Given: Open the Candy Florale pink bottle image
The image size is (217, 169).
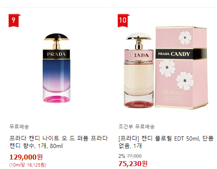Looking at the screenshot, I should pyautogui.click(x=139, y=70).
